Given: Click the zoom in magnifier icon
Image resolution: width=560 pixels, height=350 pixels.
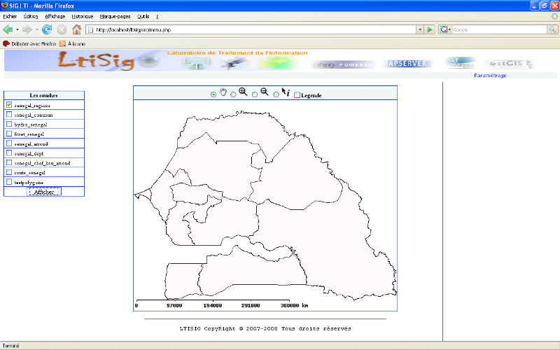Looking at the screenshot, I should point(243,92).
